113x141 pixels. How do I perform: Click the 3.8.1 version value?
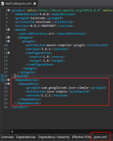click(46, 49)
